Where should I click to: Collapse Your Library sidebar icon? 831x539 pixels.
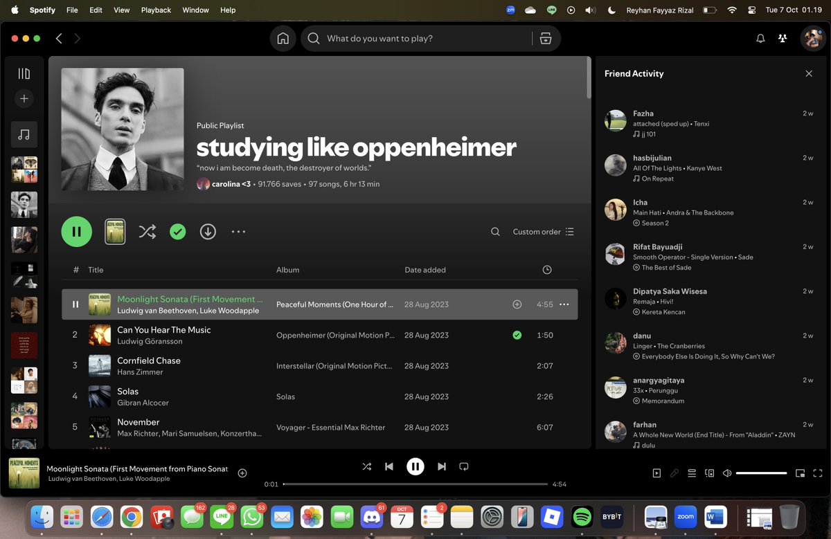24,73
